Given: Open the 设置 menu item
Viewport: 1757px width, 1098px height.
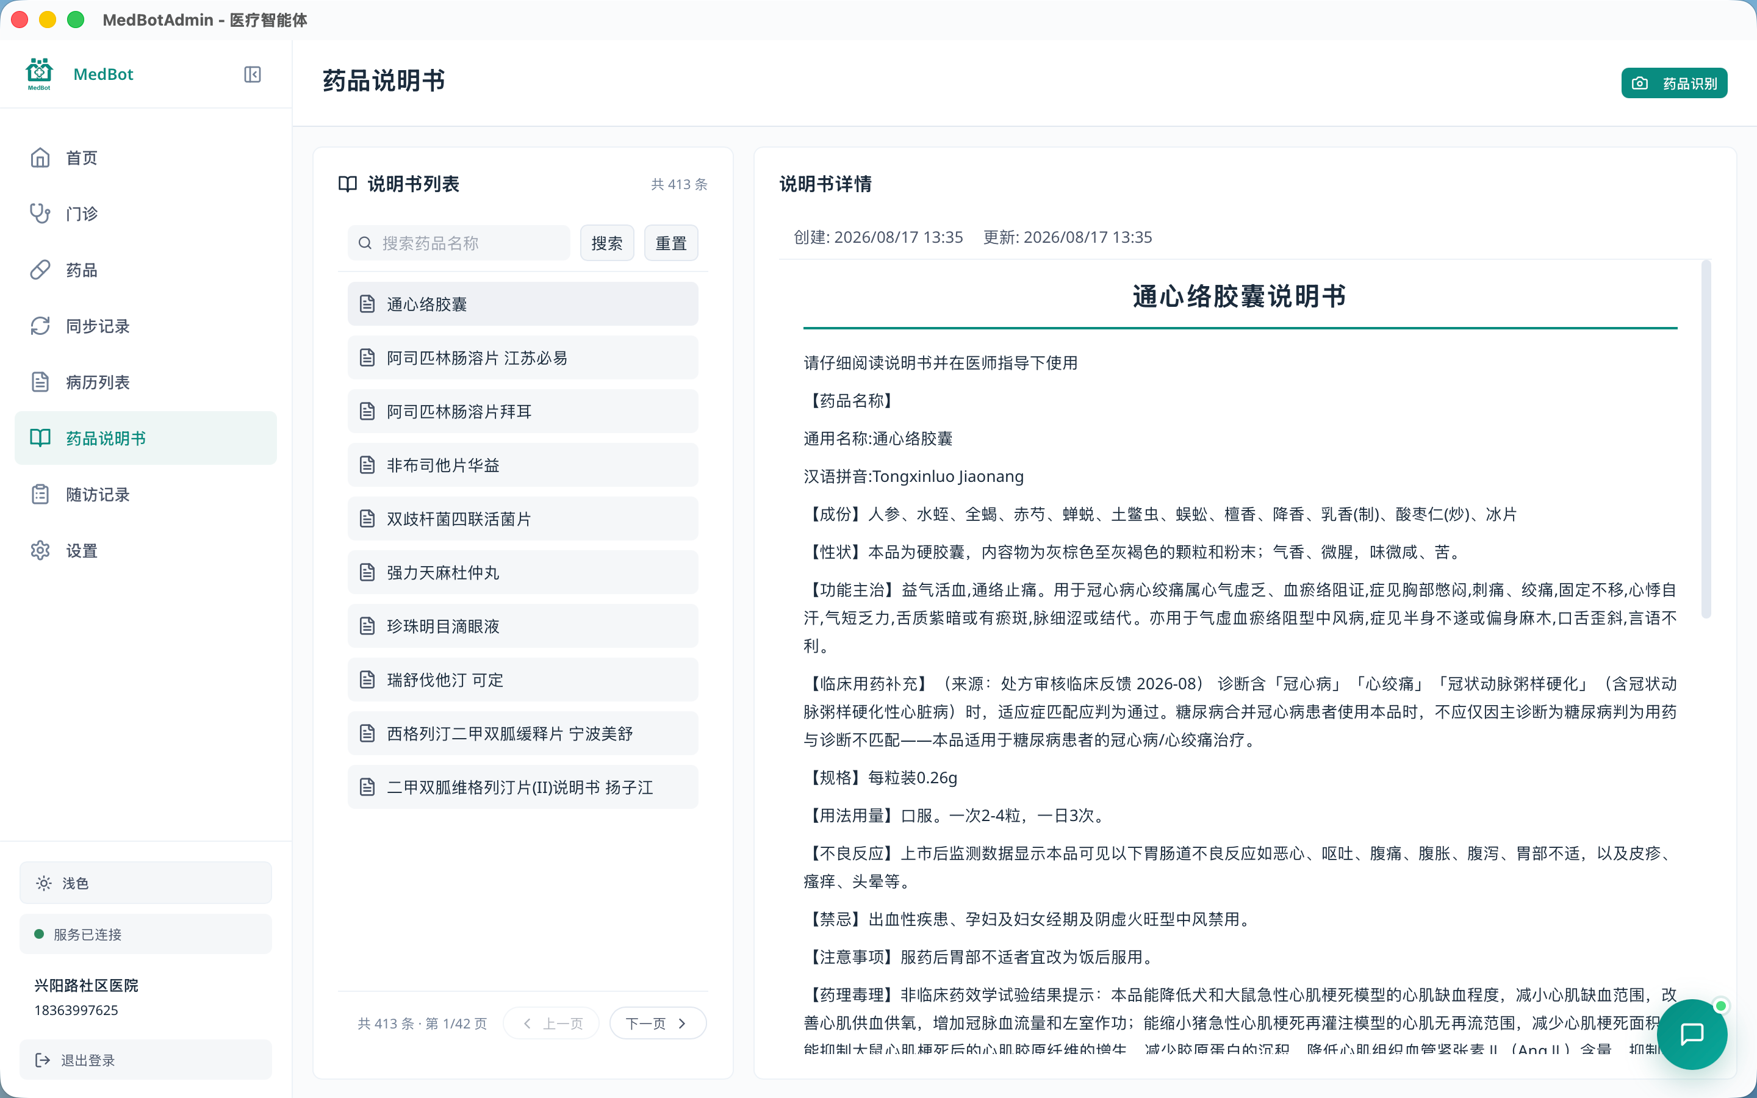Looking at the screenshot, I should coord(146,550).
